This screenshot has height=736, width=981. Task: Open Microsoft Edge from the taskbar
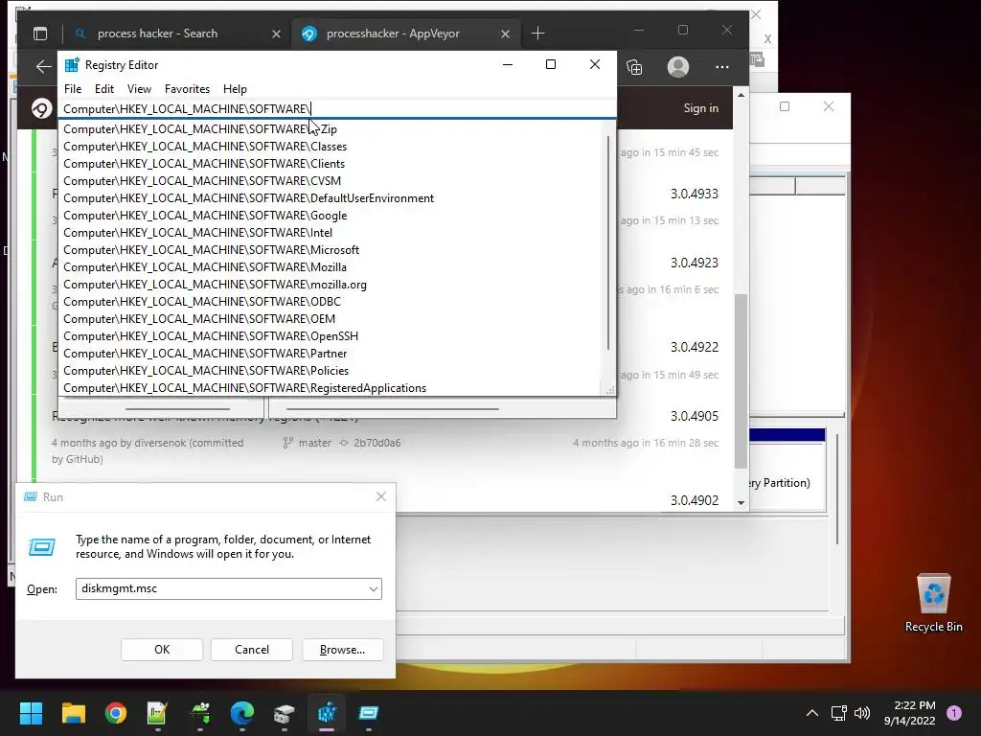point(242,713)
